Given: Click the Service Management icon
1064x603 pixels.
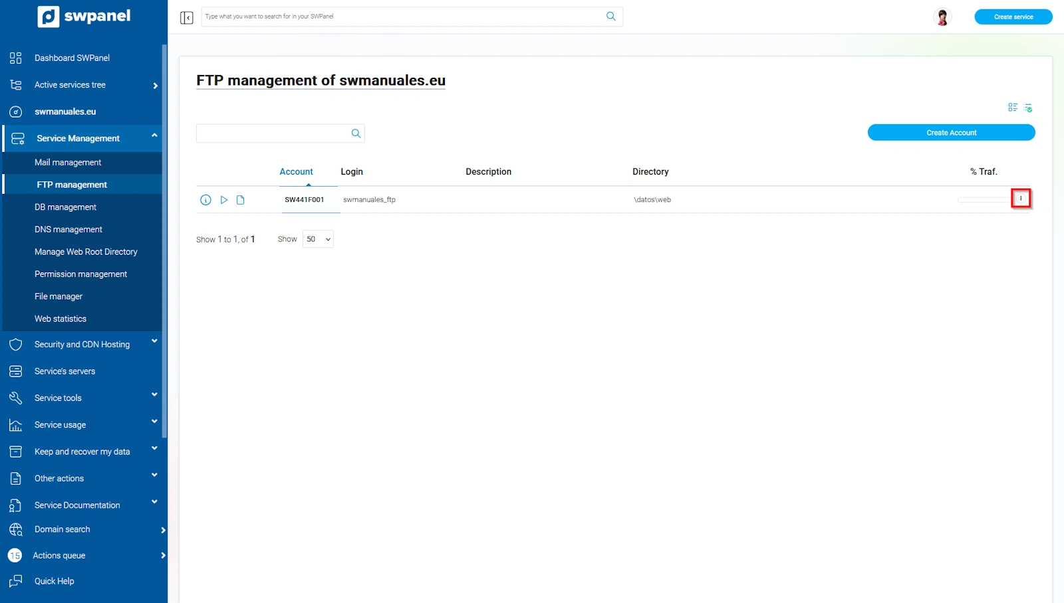Looking at the screenshot, I should tap(18, 138).
